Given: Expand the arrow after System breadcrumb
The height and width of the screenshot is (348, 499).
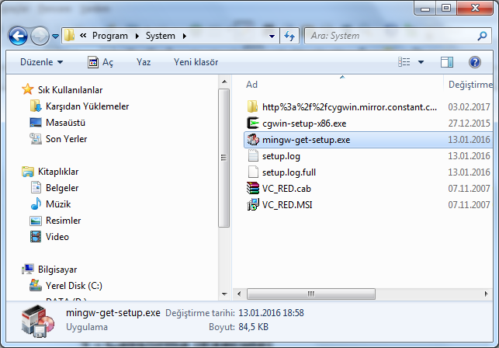Looking at the screenshot, I should tap(184, 36).
